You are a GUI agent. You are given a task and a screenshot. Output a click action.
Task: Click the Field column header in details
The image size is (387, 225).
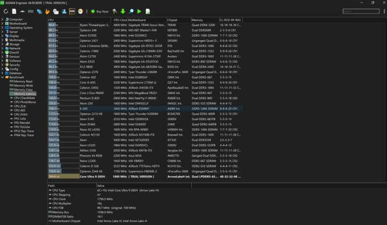tap(72, 186)
